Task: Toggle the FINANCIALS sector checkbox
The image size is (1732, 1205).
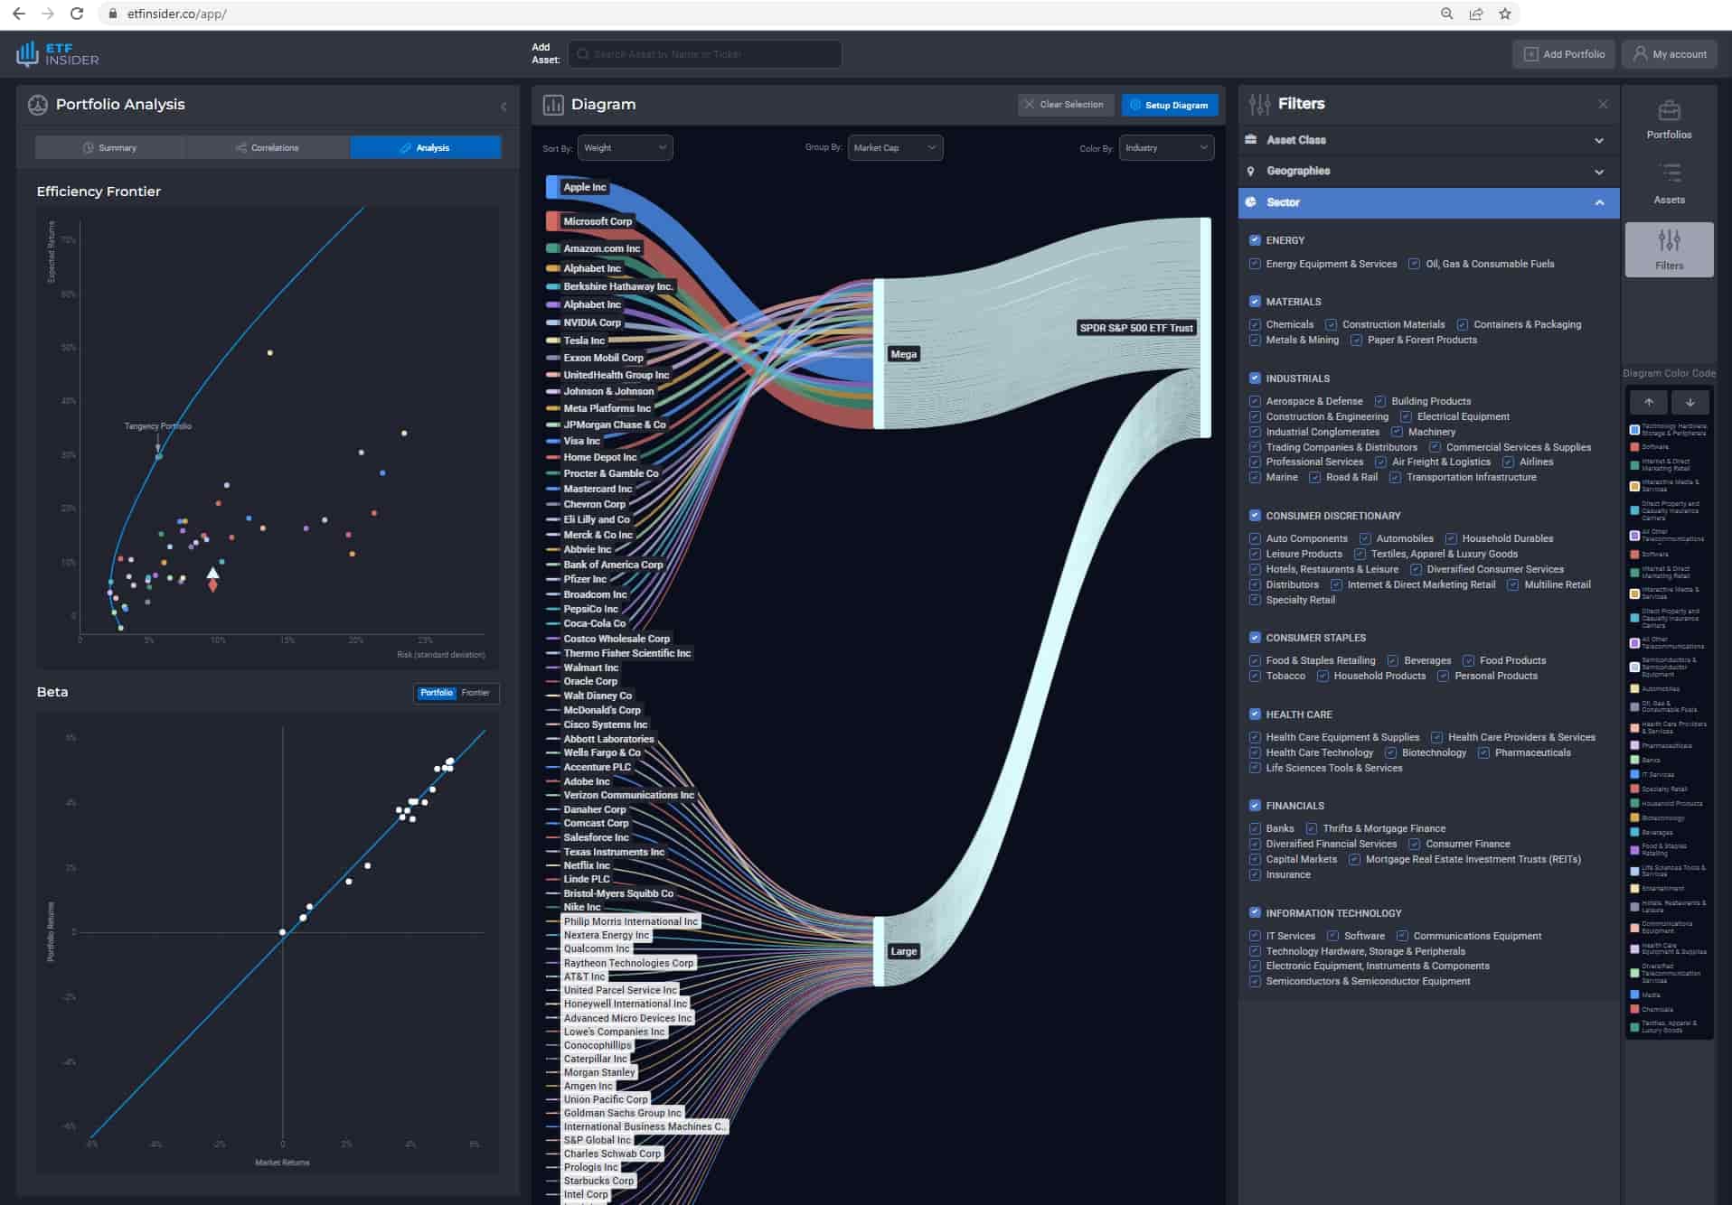Action: click(x=1255, y=806)
